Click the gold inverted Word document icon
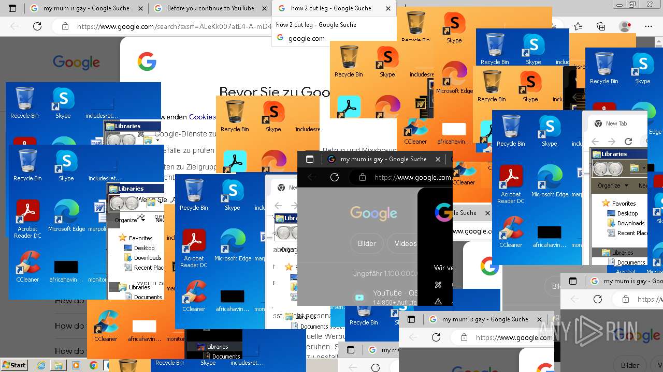The width and height of the screenshot is (663, 372). [x=421, y=103]
